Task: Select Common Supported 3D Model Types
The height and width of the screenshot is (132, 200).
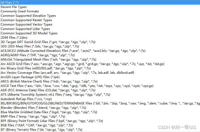Action: tap(100, 33)
